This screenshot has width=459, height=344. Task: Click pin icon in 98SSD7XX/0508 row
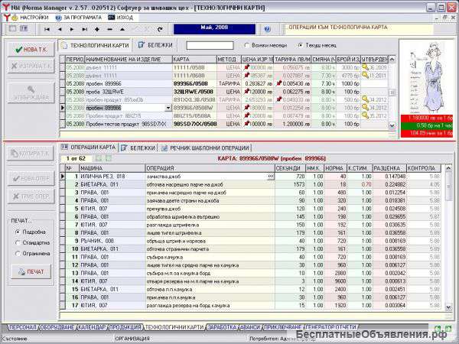click(x=246, y=124)
